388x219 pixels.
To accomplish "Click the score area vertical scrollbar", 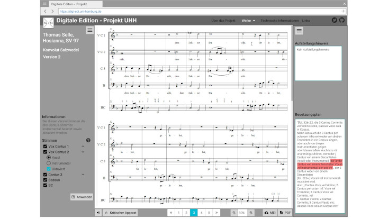I will [292, 63].
